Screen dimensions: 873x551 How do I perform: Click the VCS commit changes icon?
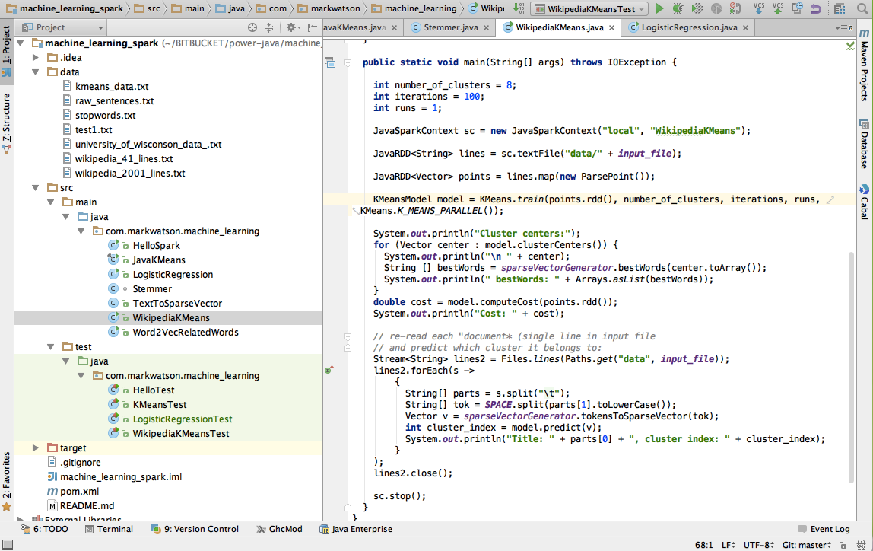tap(778, 8)
